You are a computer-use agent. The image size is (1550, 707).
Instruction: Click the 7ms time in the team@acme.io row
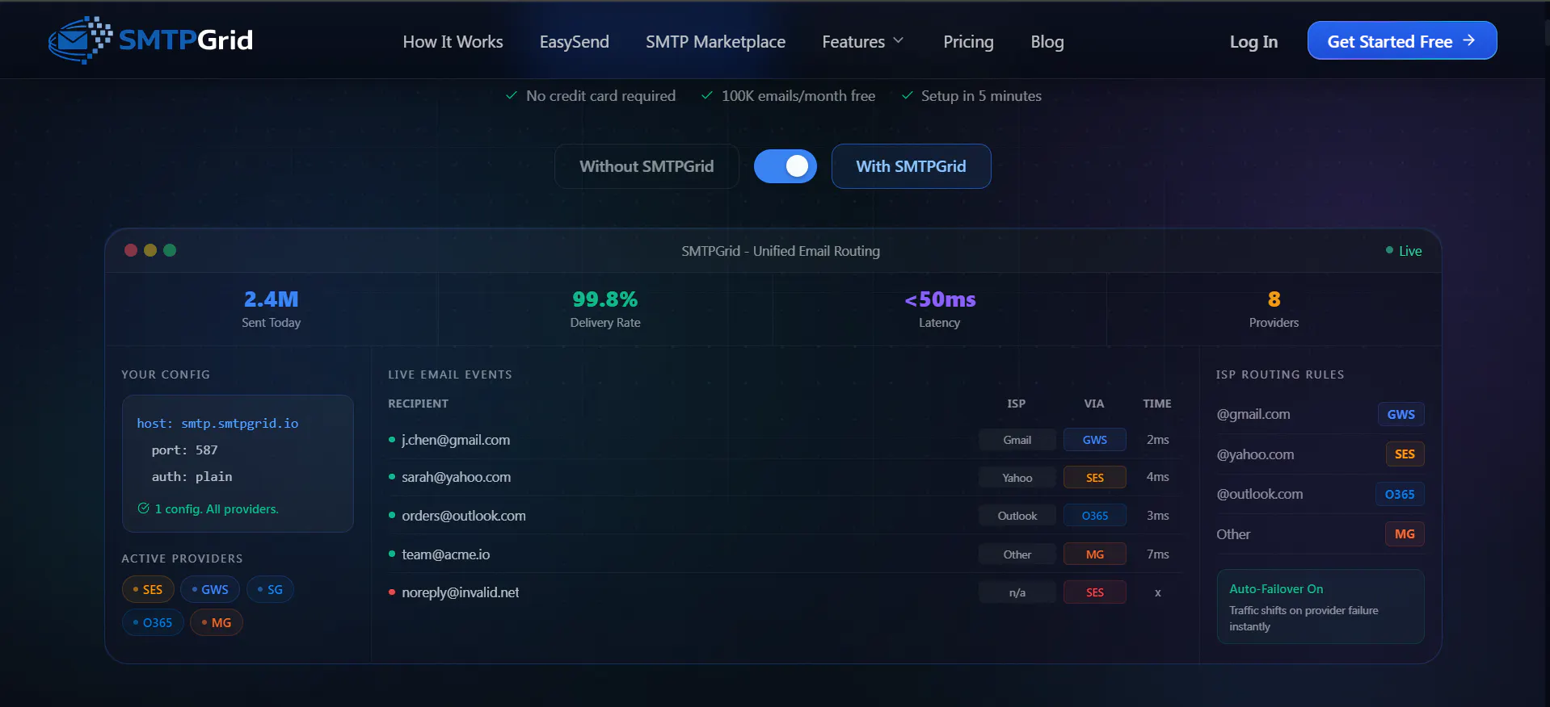1158,554
